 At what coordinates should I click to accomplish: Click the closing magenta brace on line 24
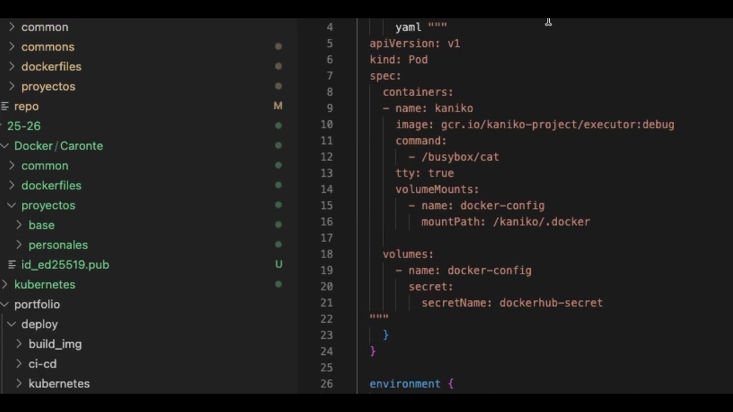click(x=373, y=351)
